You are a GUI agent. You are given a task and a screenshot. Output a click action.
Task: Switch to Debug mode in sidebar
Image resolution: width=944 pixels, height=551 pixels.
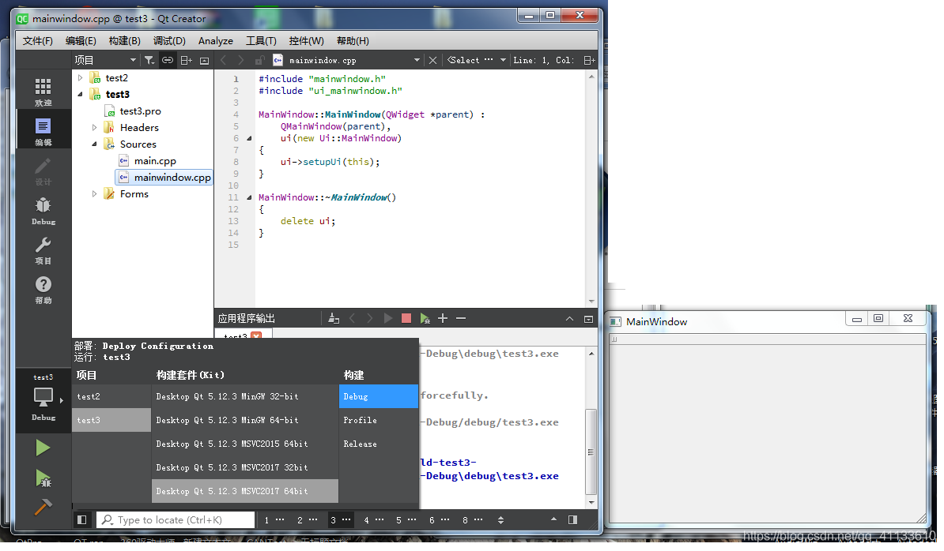[43, 211]
